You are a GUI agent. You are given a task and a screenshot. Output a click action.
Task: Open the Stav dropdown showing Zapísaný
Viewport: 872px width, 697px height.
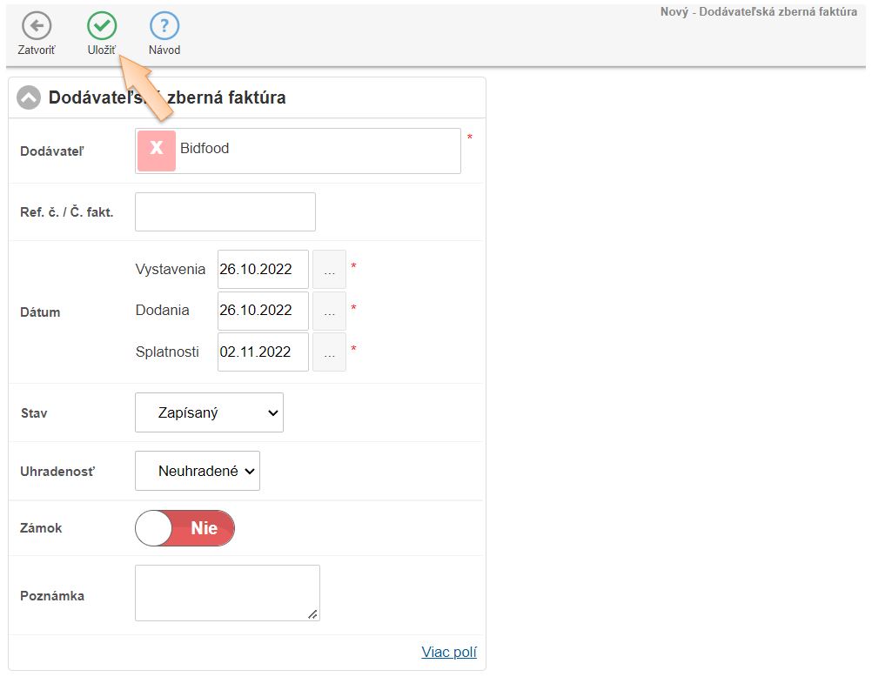click(209, 413)
